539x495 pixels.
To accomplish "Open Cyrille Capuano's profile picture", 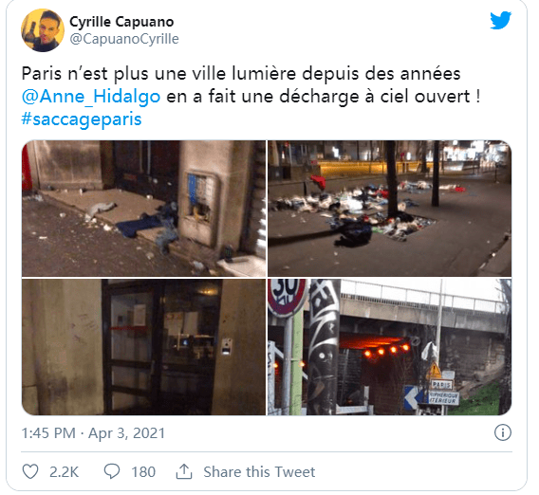I will click(43, 30).
